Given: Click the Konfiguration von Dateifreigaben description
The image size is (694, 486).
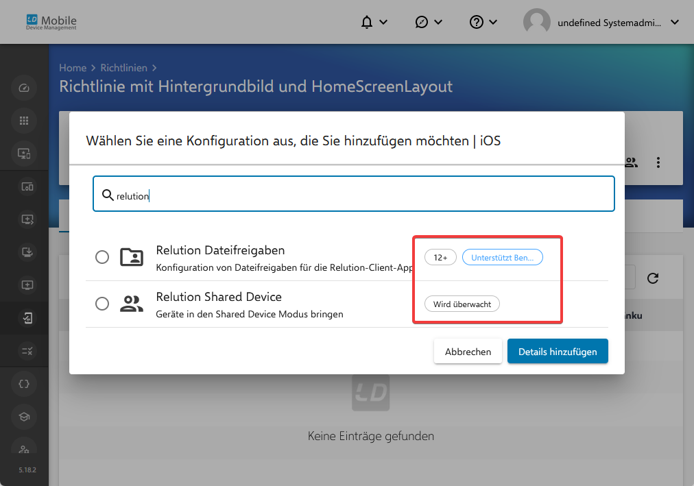Looking at the screenshot, I should (284, 267).
